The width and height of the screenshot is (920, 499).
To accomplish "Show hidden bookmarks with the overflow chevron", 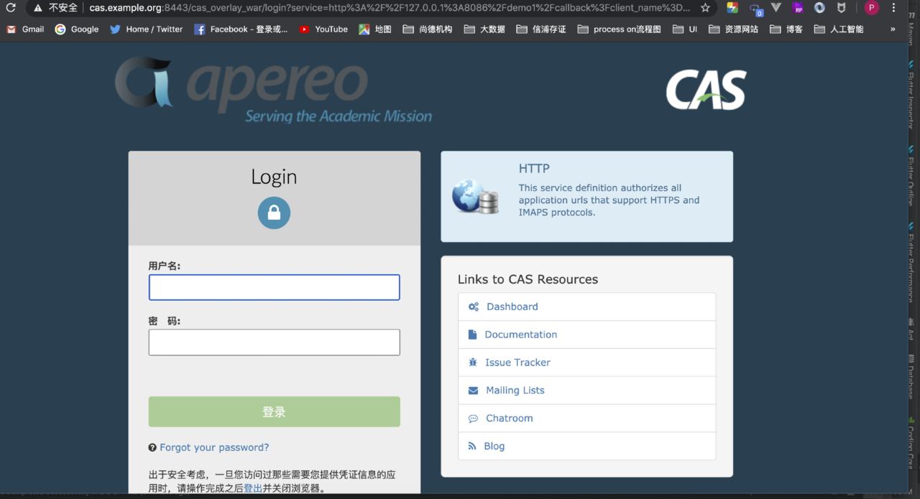I will (893, 29).
